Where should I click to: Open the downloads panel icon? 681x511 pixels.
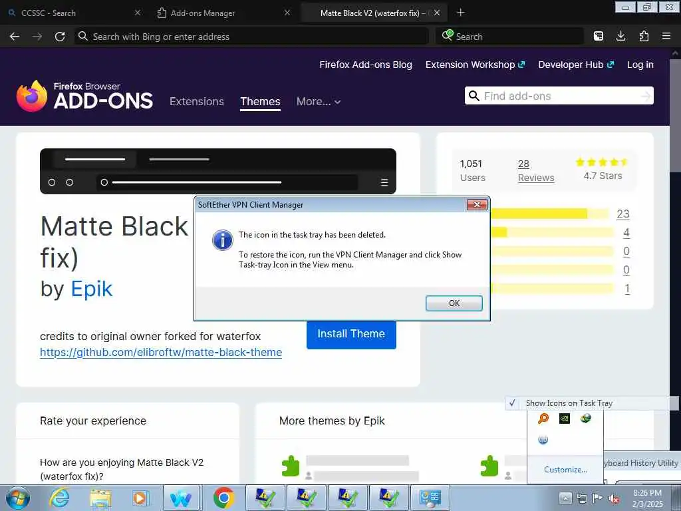click(621, 36)
